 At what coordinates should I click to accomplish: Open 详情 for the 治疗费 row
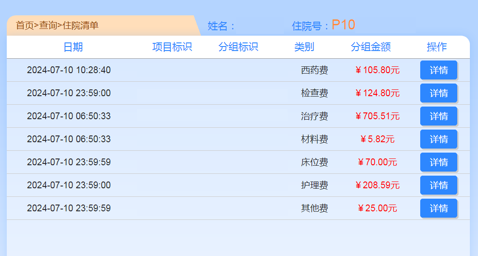tap(438, 116)
